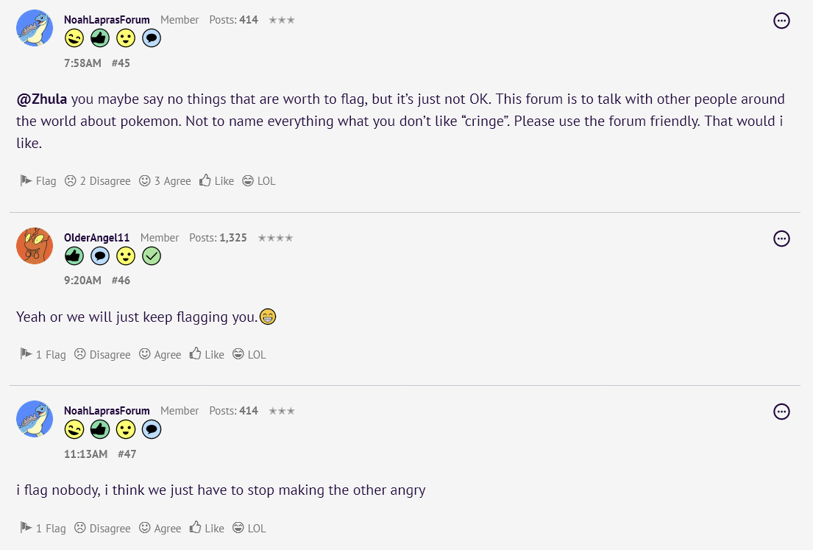Image resolution: width=813 pixels, height=550 pixels.
Task: Open options menu for post #46
Action: coord(782,239)
